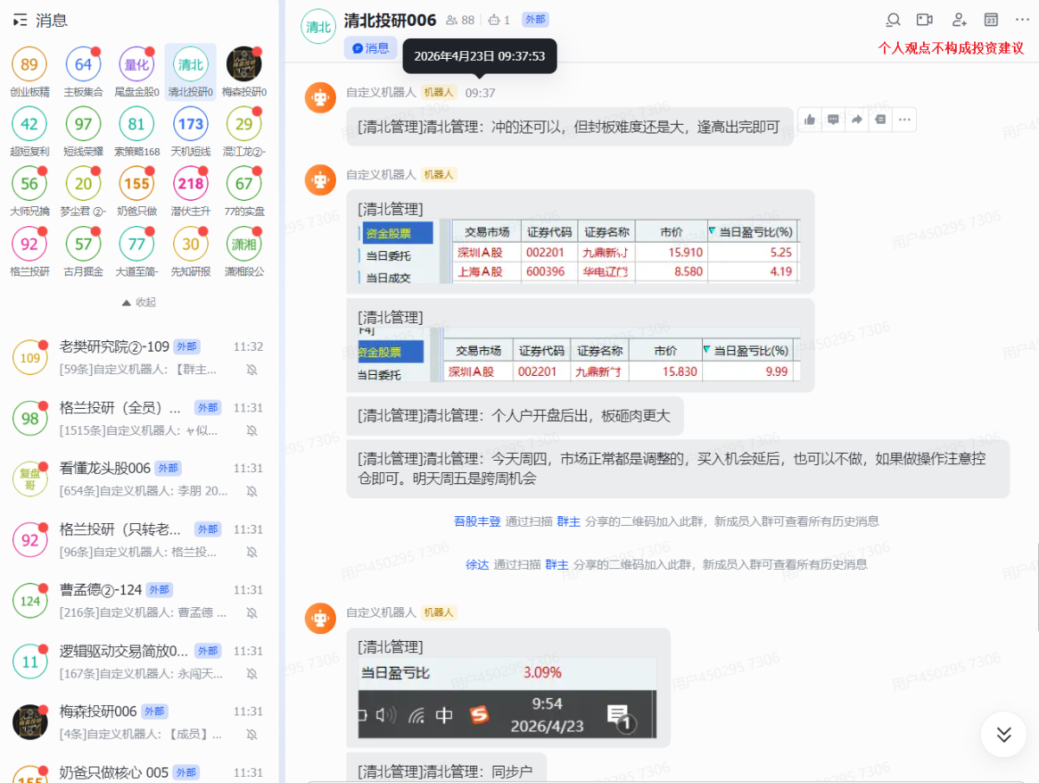Toggle the muted bell on 曹孟德②-124 chat

click(x=252, y=613)
